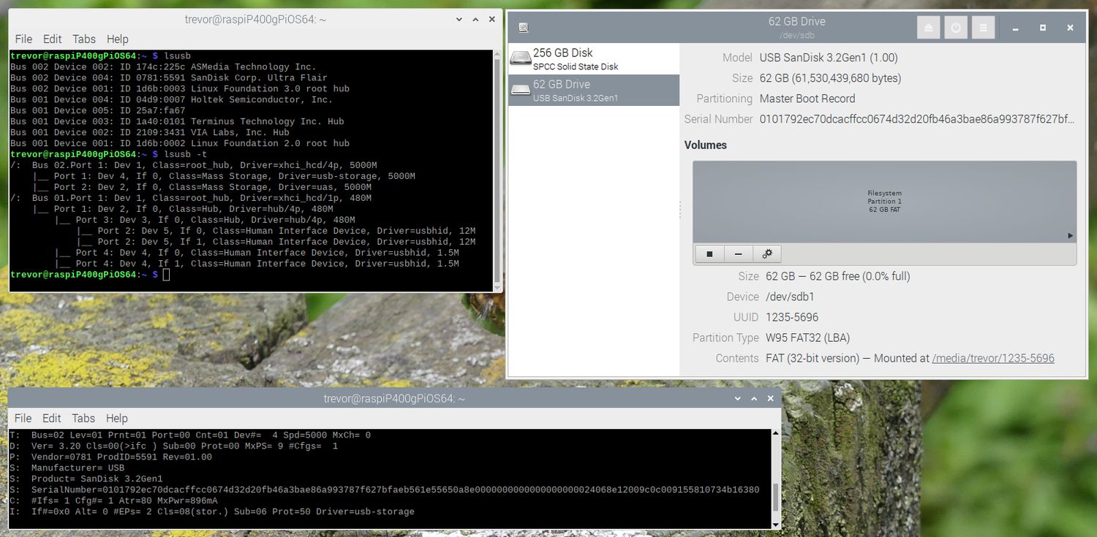Click the long SerialNumber line in bottom terminal
Image resolution: width=1097 pixels, height=537 pixels.
click(x=385, y=490)
